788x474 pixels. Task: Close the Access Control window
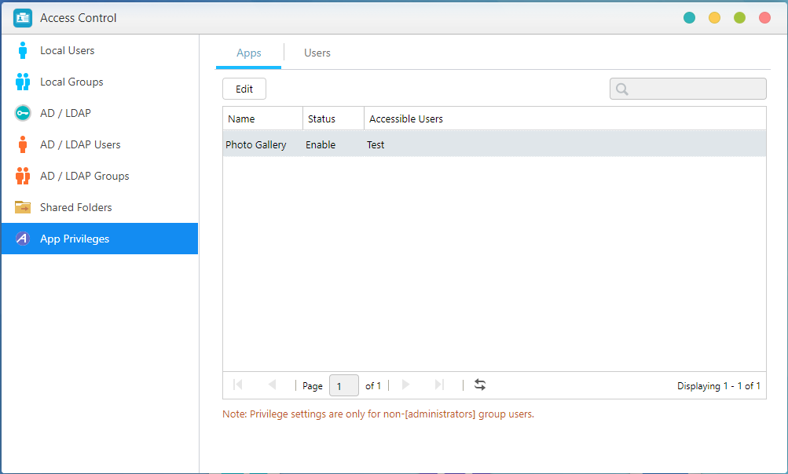pos(765,18)
